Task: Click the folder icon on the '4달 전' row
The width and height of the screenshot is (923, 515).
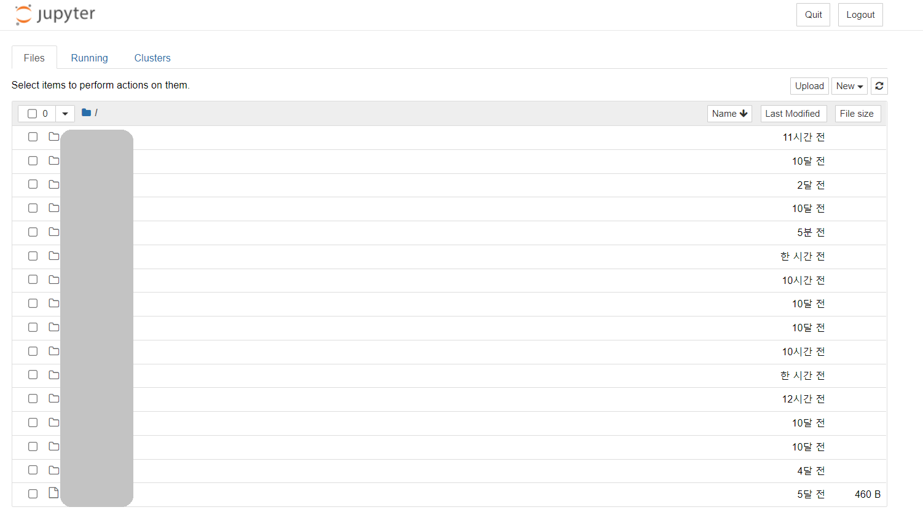Action: (x=53, y=470)
